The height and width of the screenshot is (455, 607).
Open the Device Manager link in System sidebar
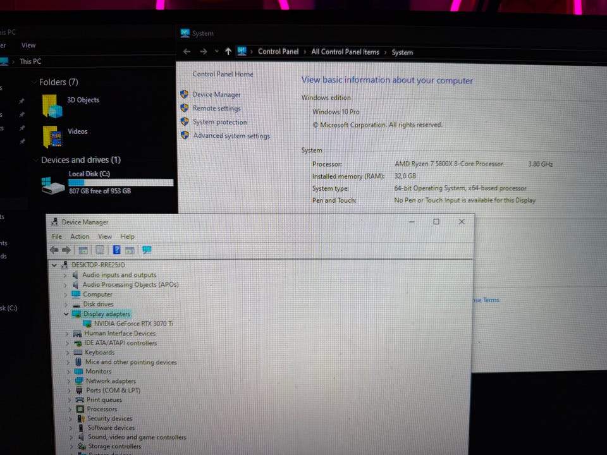tap(216, 94)
